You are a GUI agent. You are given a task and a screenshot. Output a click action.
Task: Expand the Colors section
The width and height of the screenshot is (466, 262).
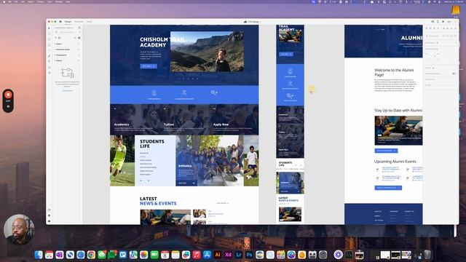(x=55, y=44)
